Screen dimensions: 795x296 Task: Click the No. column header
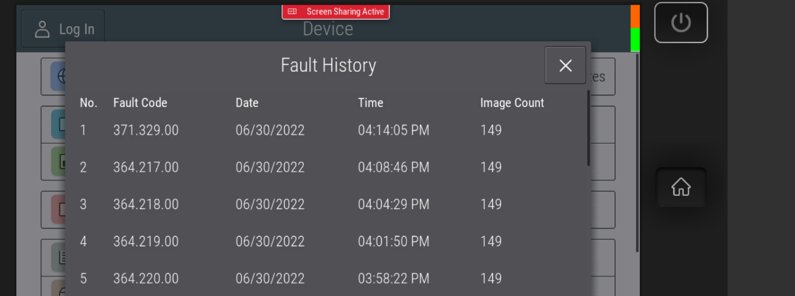(88, 103)
